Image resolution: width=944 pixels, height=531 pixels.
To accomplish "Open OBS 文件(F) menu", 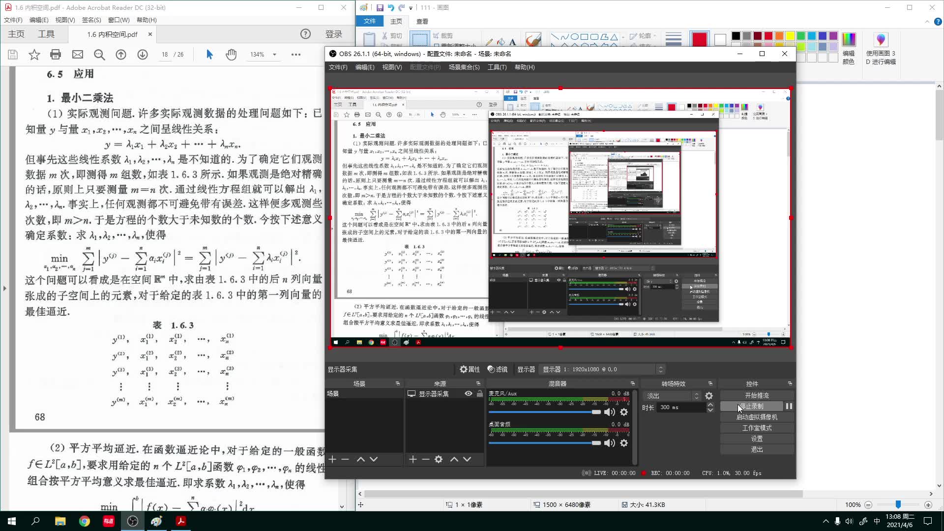I will point(338,67).
